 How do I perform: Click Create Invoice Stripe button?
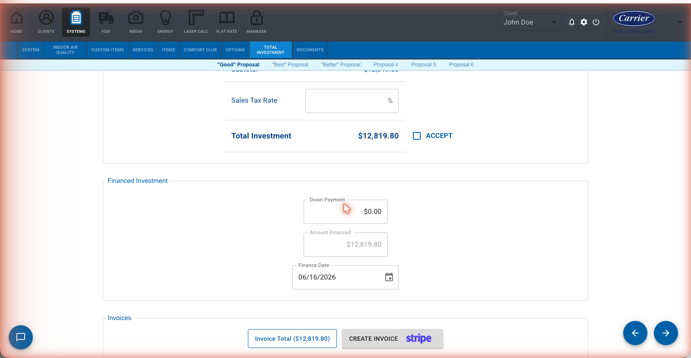pyautogui.click(x=393, y=339)
